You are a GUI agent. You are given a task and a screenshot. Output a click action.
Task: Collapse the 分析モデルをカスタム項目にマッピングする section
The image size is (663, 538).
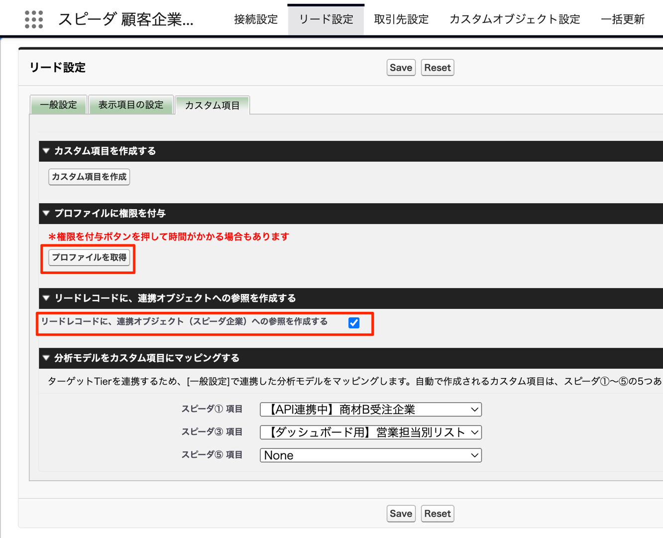46,358
